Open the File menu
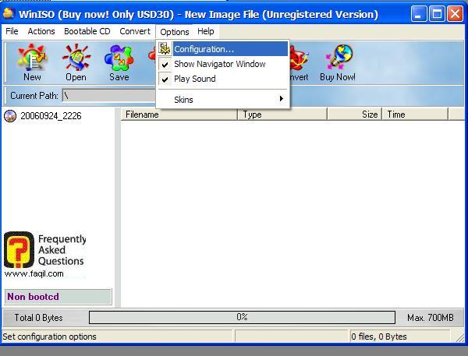 (12, 31)
